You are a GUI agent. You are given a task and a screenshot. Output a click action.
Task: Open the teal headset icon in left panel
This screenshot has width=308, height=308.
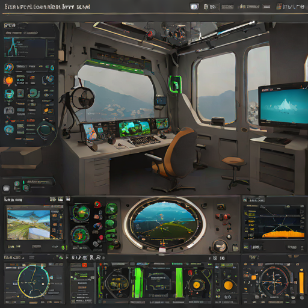tap(9, 94)
